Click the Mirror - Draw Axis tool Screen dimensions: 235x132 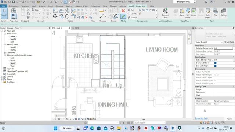pos(73,11)
